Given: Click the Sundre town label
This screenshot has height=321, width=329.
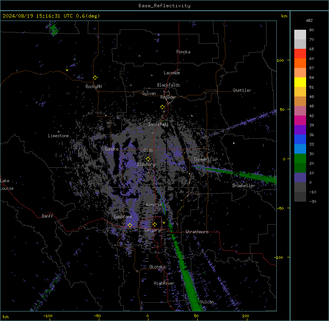Looking at the screenshot, I should (x=111, y=149).
